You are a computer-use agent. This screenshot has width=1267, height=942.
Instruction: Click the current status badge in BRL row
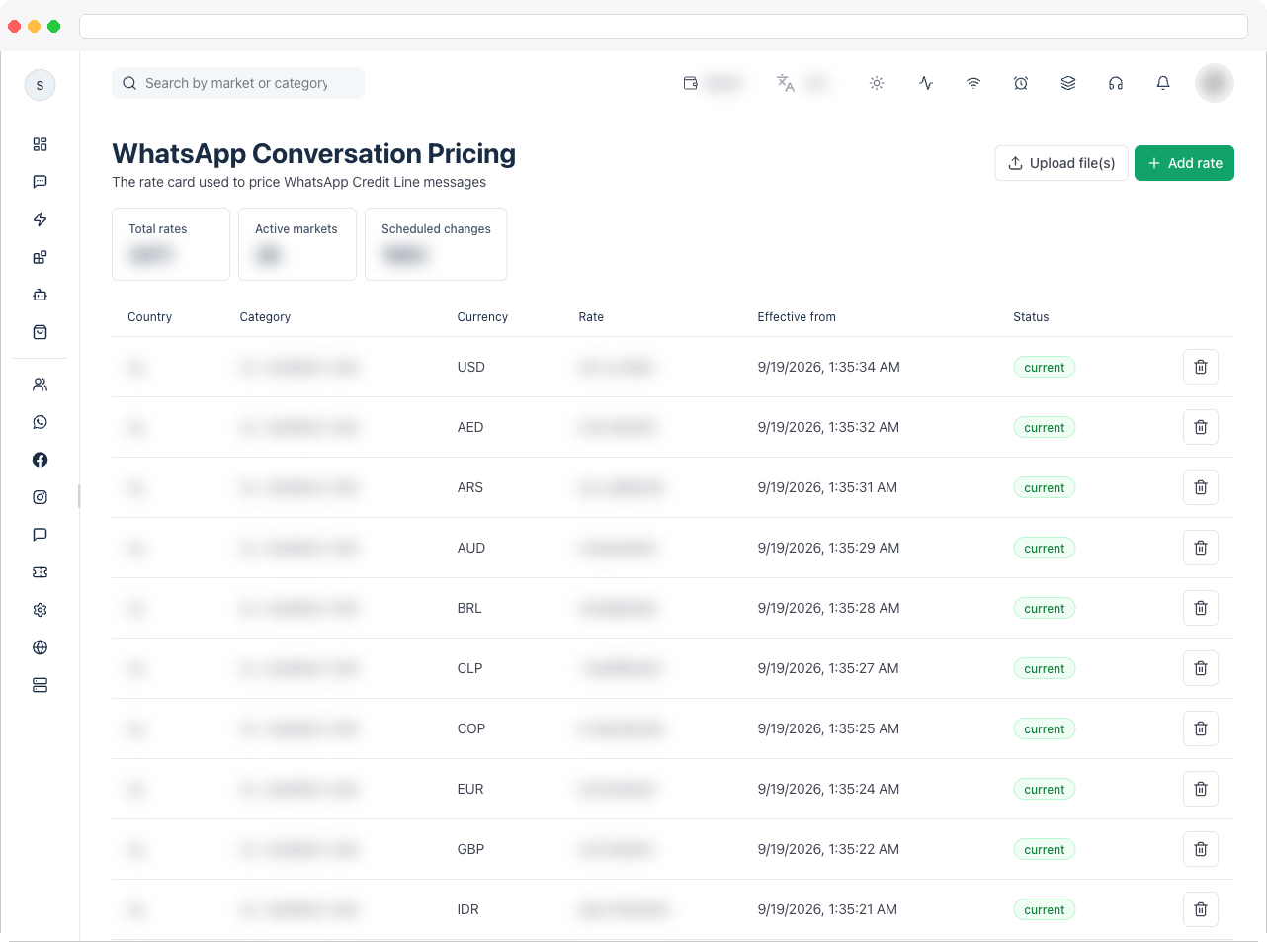click(1045, 608)
